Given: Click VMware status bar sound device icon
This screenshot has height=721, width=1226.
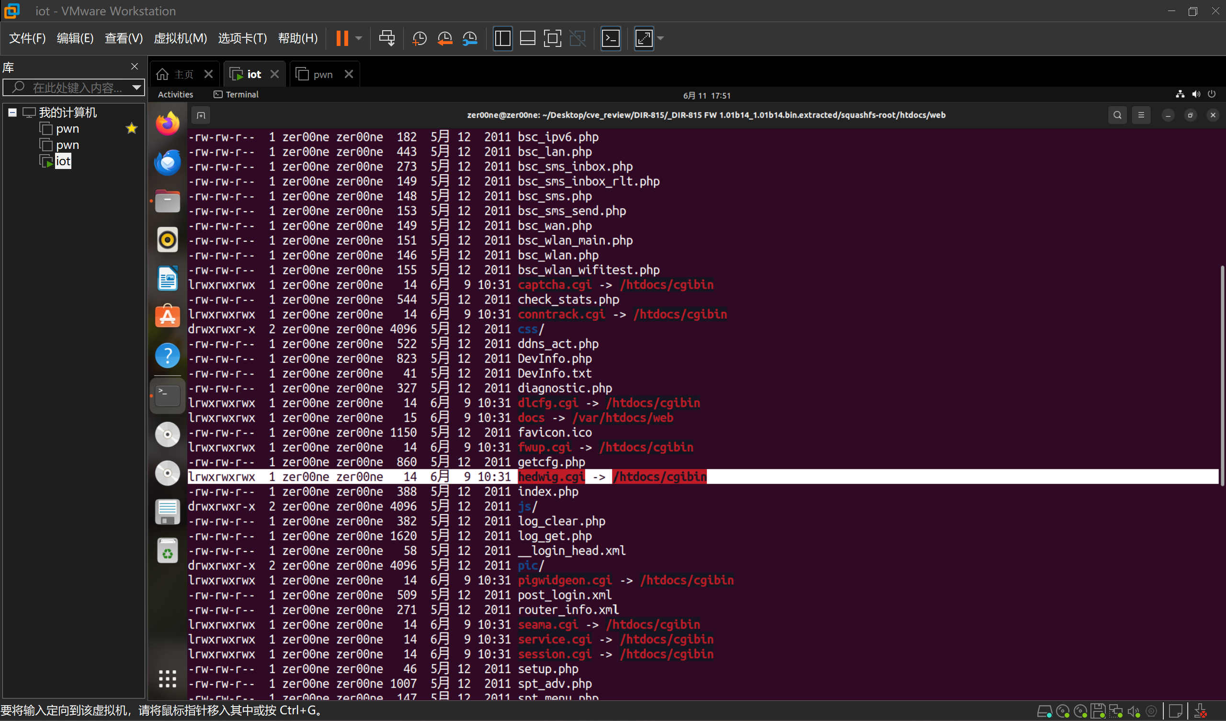Looking at the screenshot, I should [x=1134, y=711].
